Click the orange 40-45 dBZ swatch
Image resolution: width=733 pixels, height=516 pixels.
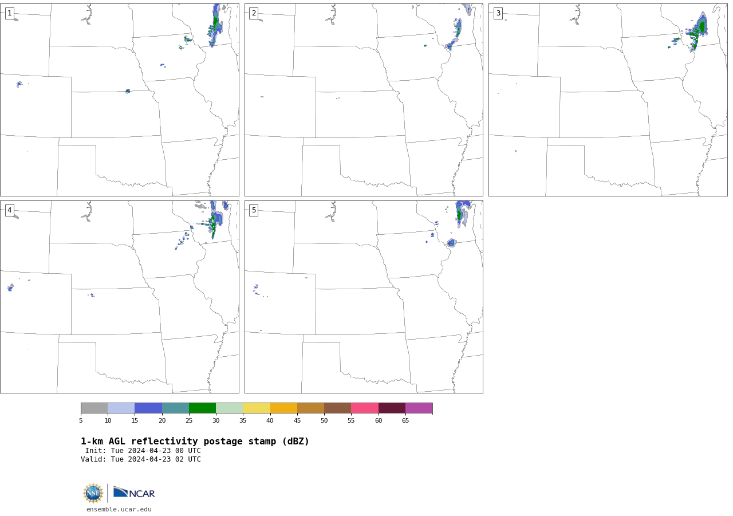(x=283, y=408)
